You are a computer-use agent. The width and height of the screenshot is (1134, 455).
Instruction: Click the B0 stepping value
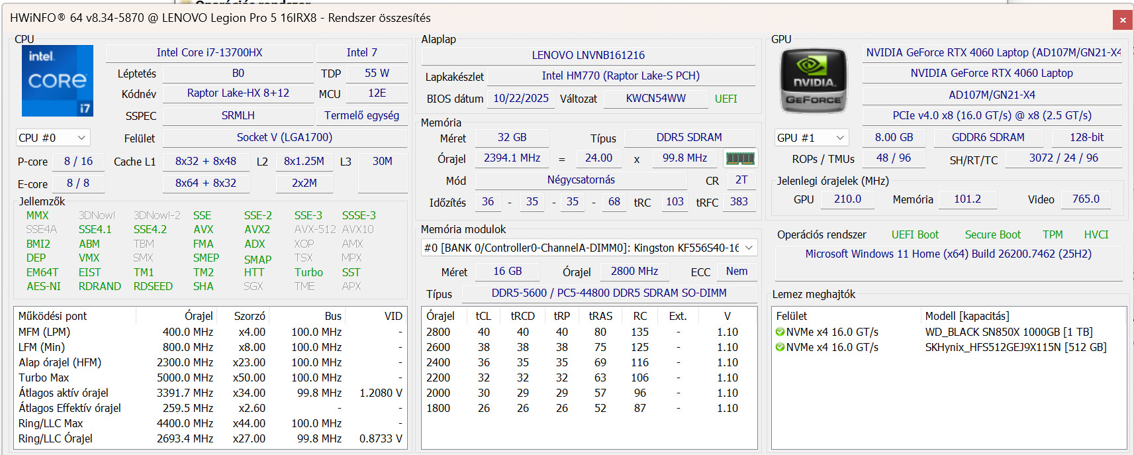238,73
